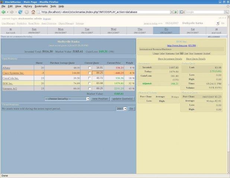Image resolution: width=230 pixels, height=178 pixels.
Task: Click the new Position button
Action: tap(100, 99)
